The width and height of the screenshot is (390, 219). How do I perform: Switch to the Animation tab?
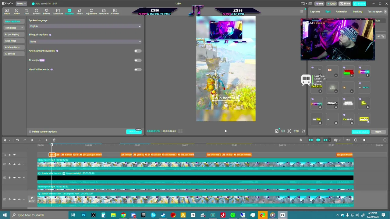pos(342,12)
